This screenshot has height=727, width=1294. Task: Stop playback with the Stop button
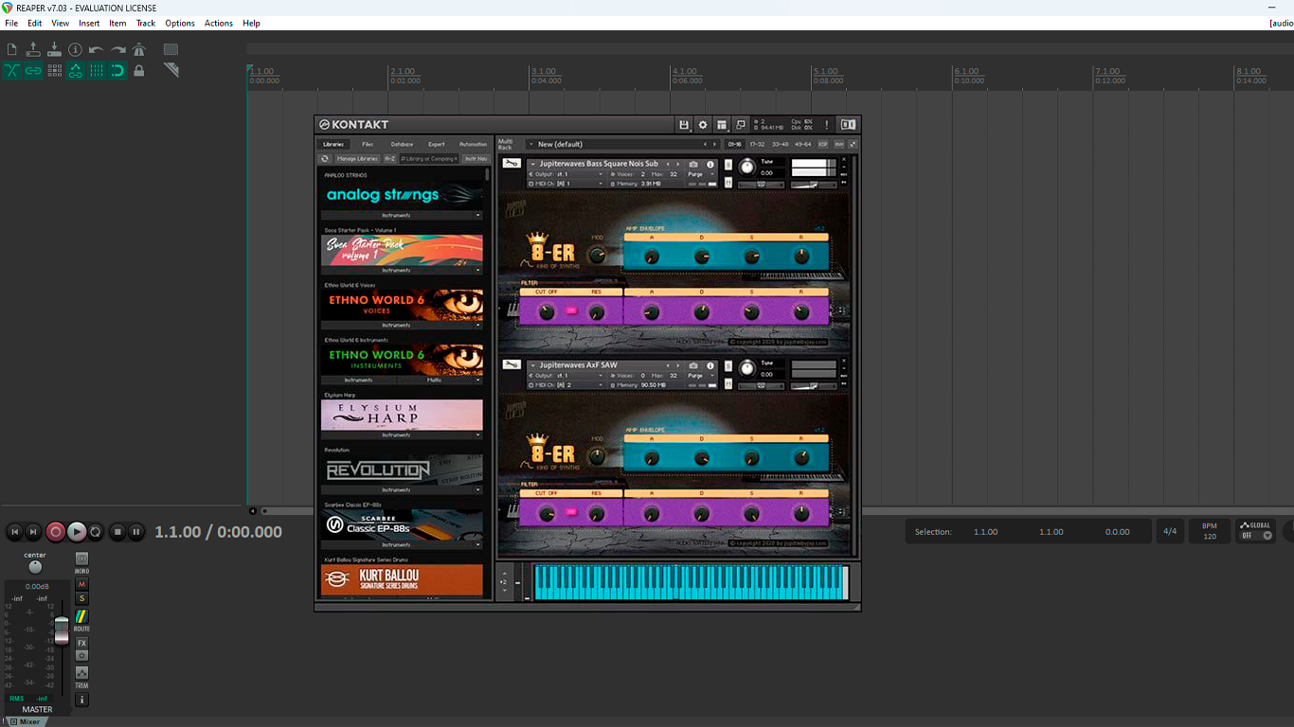coord(117,532)
